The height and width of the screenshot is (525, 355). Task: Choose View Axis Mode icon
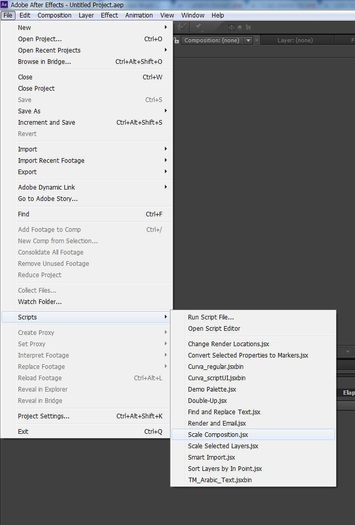point(248,27)
